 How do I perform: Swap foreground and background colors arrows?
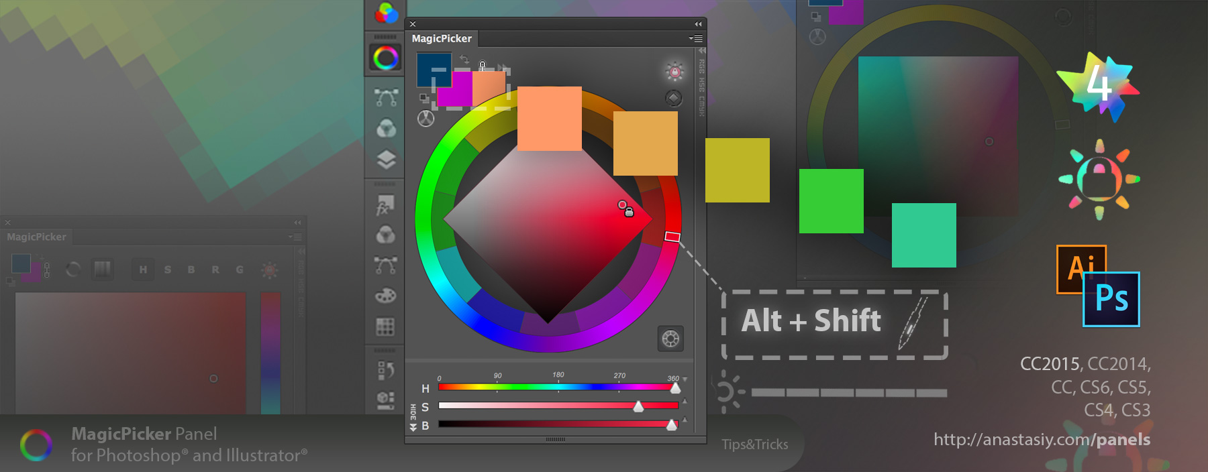[x=464, y=59]
